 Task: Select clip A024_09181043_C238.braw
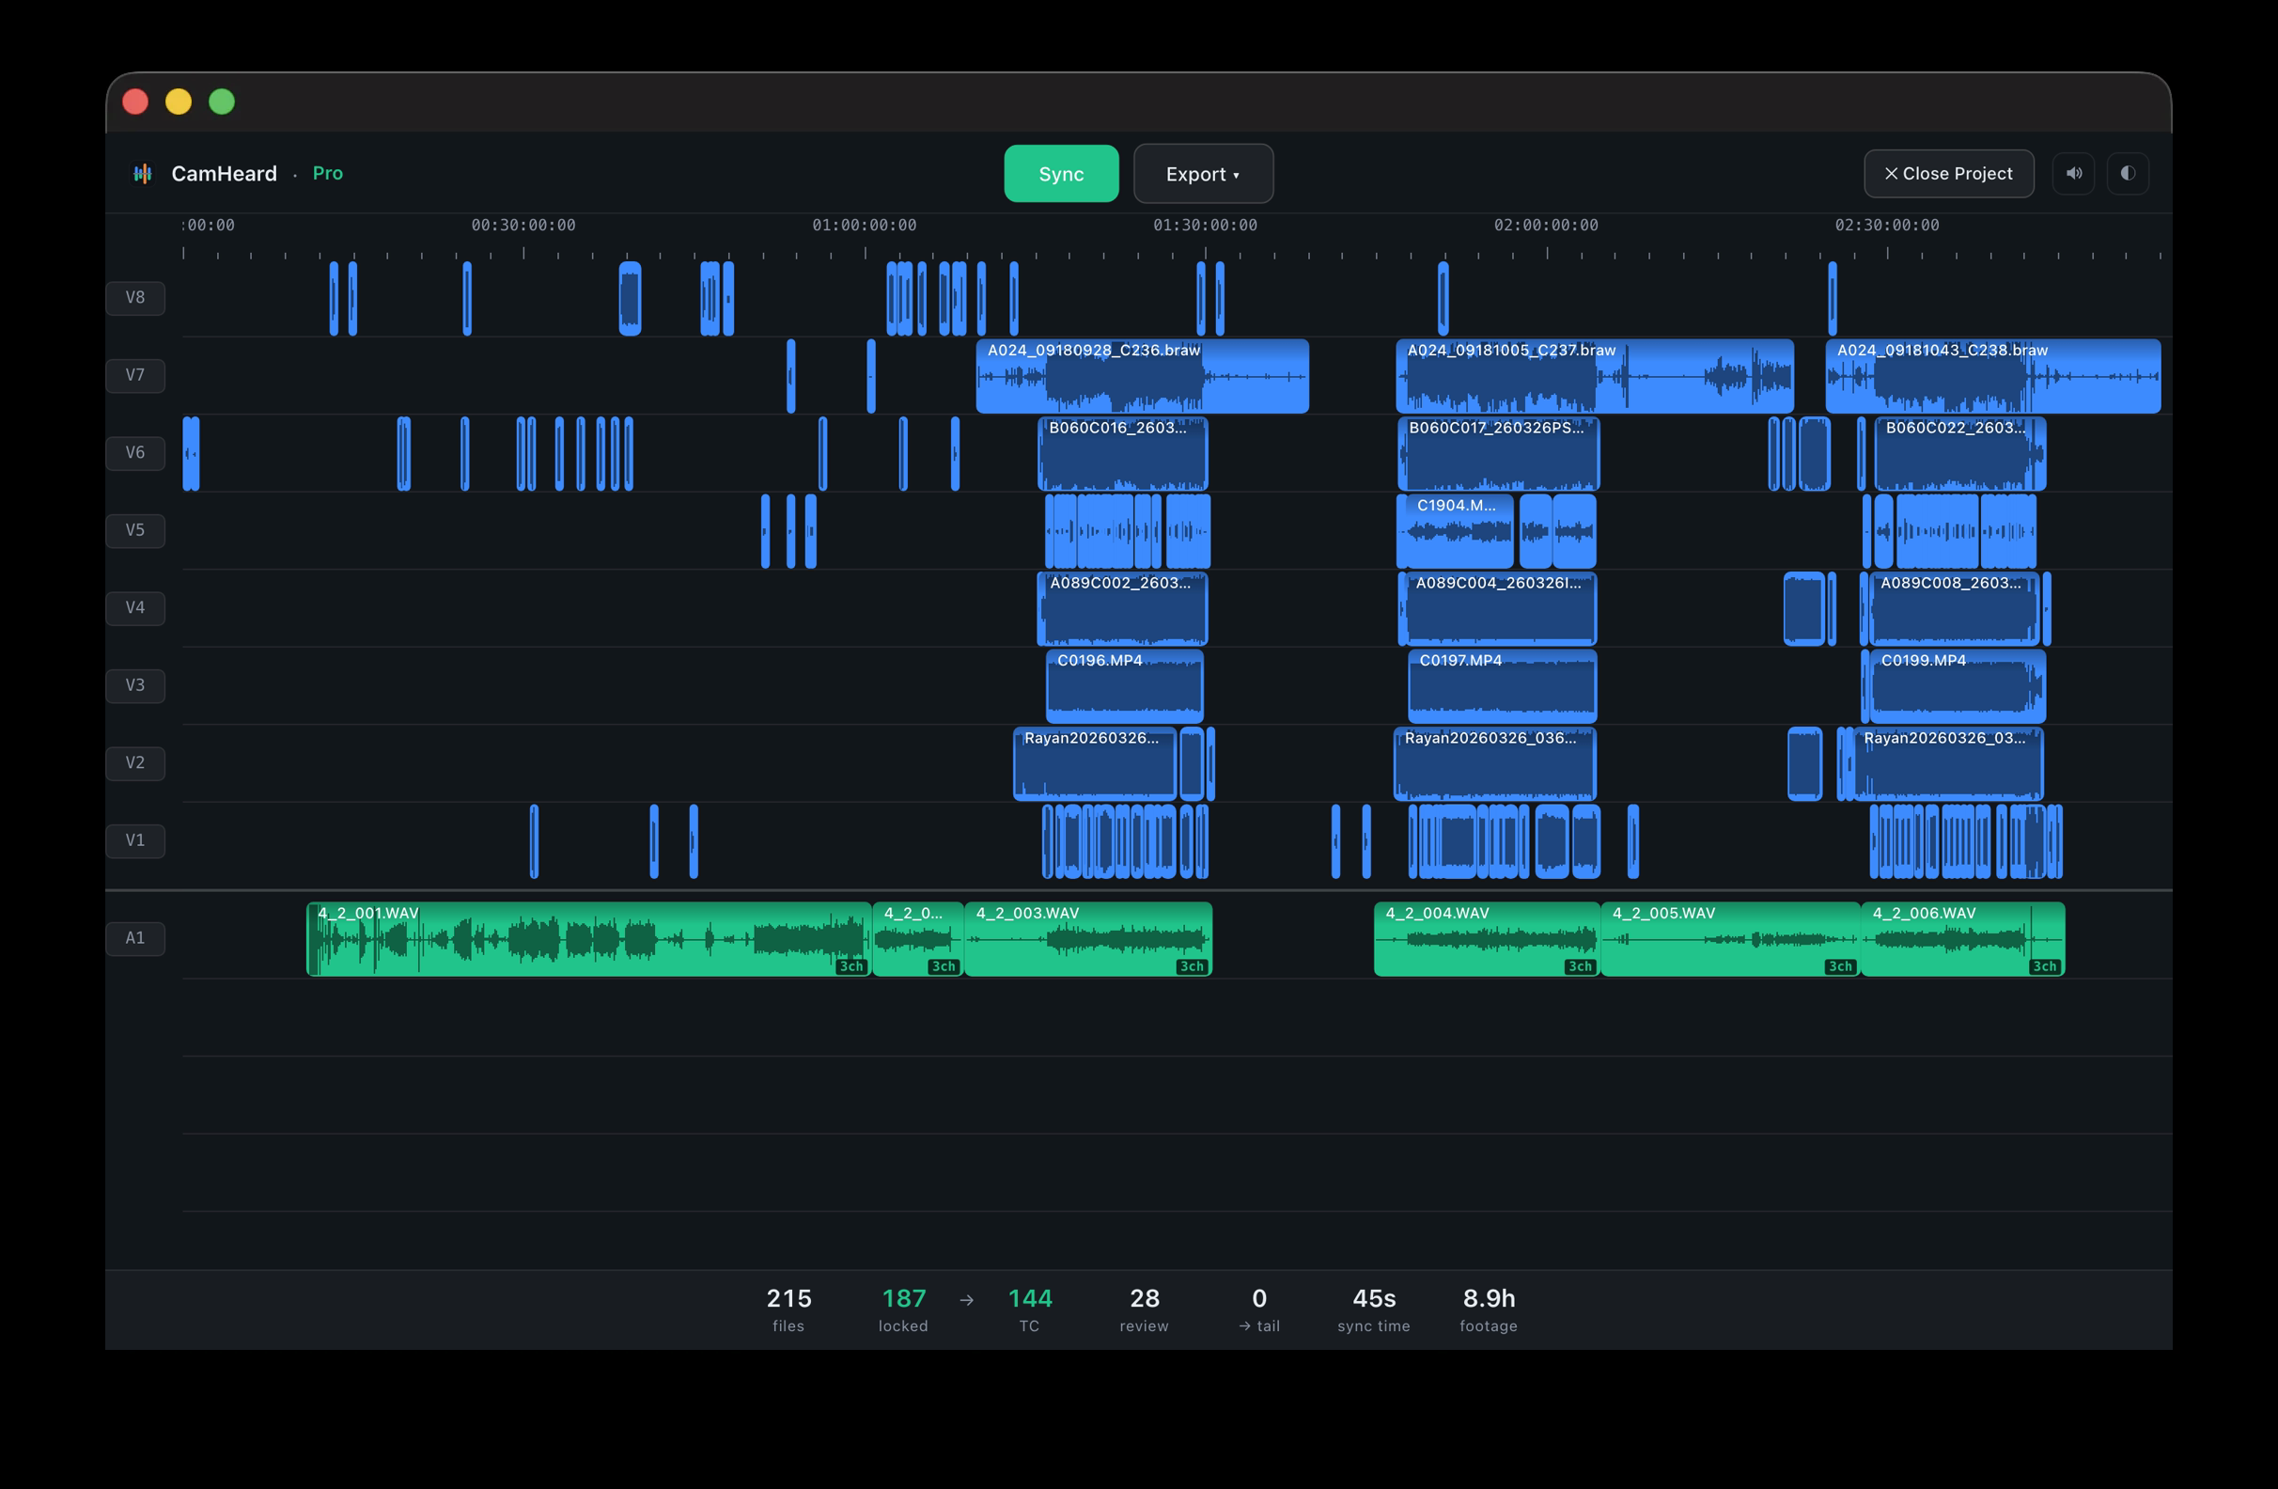click(x=1992, y=376)
